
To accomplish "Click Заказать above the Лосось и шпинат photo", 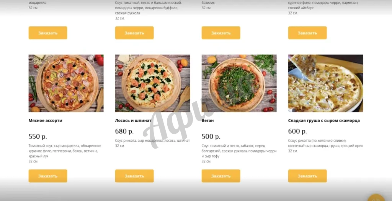I will click(134, 33).
